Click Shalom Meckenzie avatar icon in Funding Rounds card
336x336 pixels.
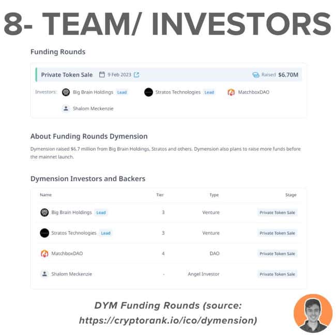pyautogui.click(x=66, y=109)
